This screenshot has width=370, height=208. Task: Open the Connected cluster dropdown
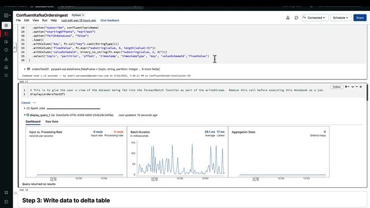click(x=314, y=18)
